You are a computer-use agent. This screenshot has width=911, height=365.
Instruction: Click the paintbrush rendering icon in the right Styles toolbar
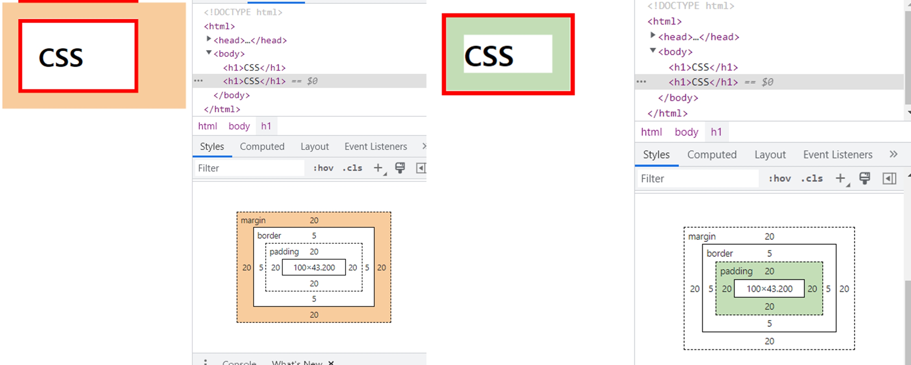click(x=865, y=178)
